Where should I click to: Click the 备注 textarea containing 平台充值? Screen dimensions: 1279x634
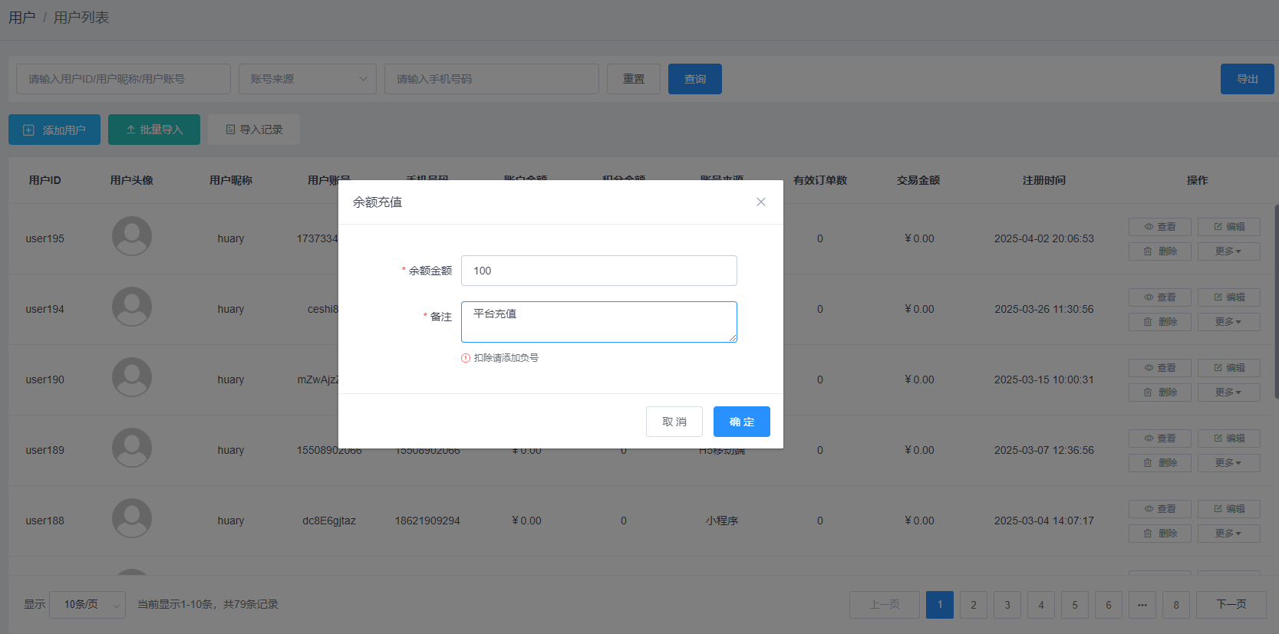pos(598,322)
